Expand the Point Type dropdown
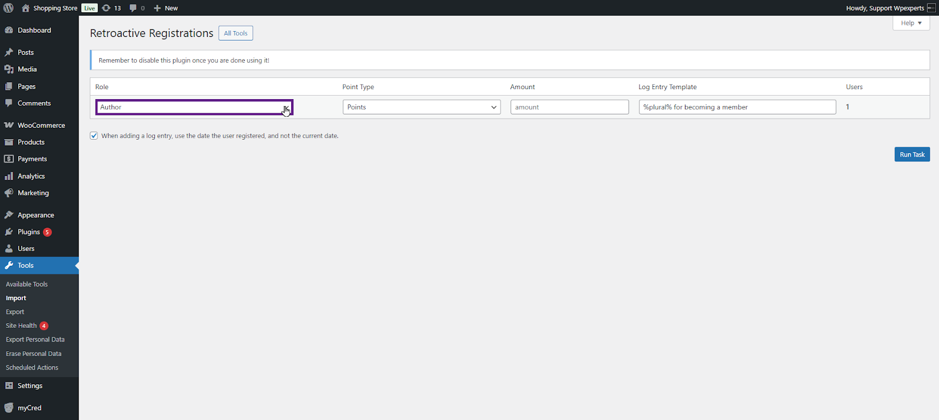The width and height of the screenshot is (939, 420). coord(421,107)
